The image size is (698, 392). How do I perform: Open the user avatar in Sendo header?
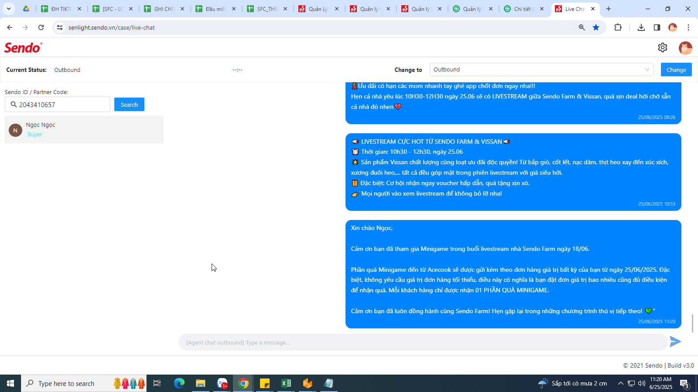click(685, 48)
